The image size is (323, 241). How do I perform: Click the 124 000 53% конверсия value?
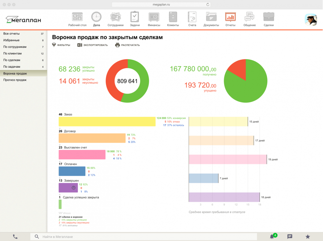coord(171,118)
